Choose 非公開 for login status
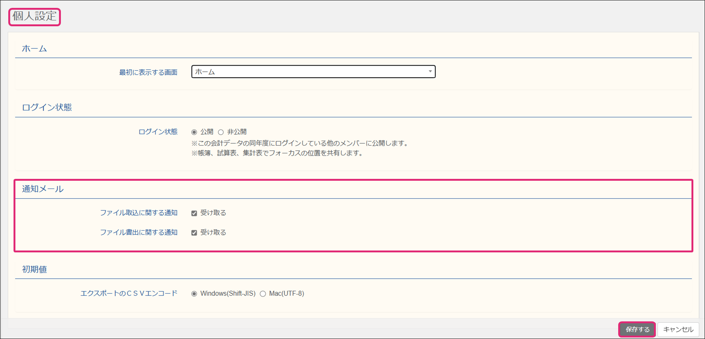The width and height of the screenshot is (705, 339). point(221,132)
